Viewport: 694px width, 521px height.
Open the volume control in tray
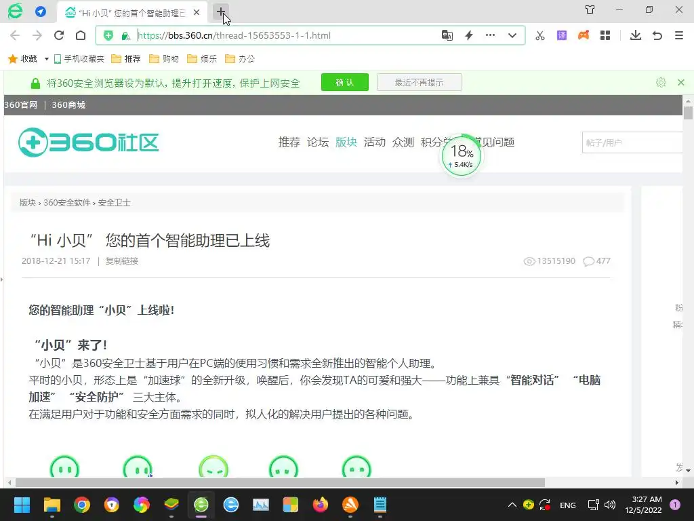[610, 505]
